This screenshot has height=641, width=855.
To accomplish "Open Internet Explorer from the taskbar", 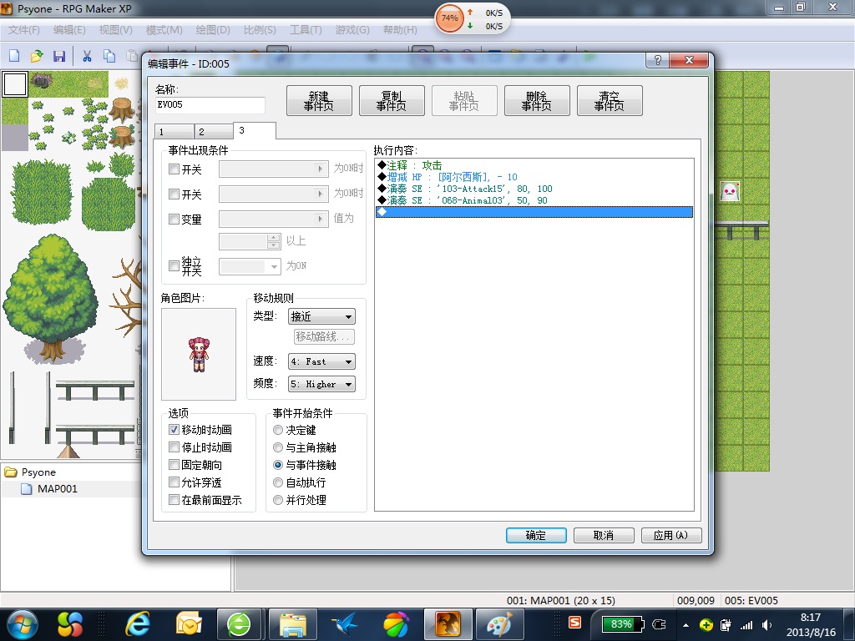I will [138, 623].
